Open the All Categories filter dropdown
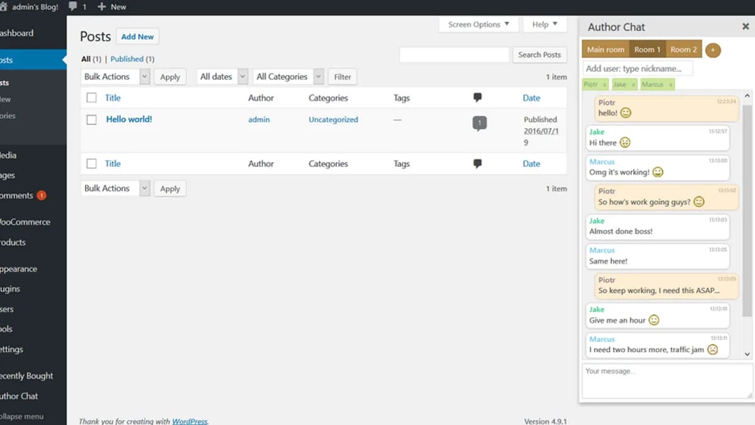The height and width of the screenshot is (425, 755). pos(289,77)
